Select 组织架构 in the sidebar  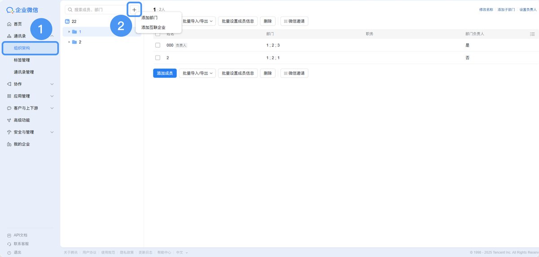click(x=31, y=48)
